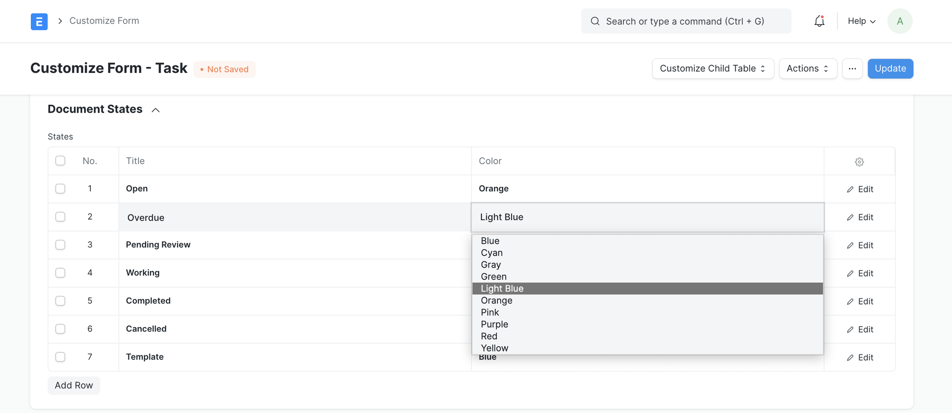Open the three-dots more options menu
Screen dimensions: 952x413
(852, 69)
